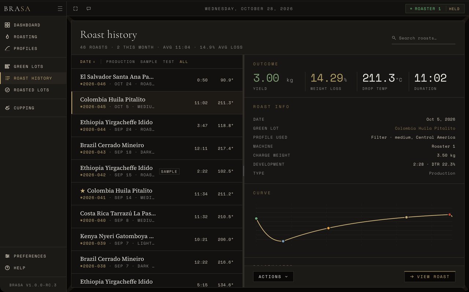Click the fullscreen expand icon in top bar
This screenshot has height=292, width=469.
tap(75, 9)
